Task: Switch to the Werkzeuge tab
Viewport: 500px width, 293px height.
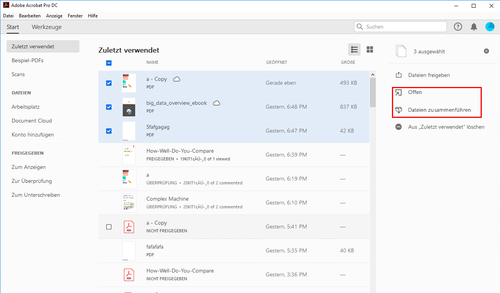Action: pyautogui.click(x=46, y=27)
